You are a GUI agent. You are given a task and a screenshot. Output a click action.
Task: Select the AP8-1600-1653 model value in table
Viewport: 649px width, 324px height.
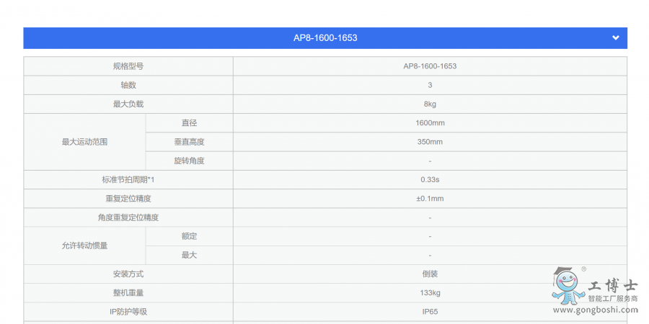[430, 66]
